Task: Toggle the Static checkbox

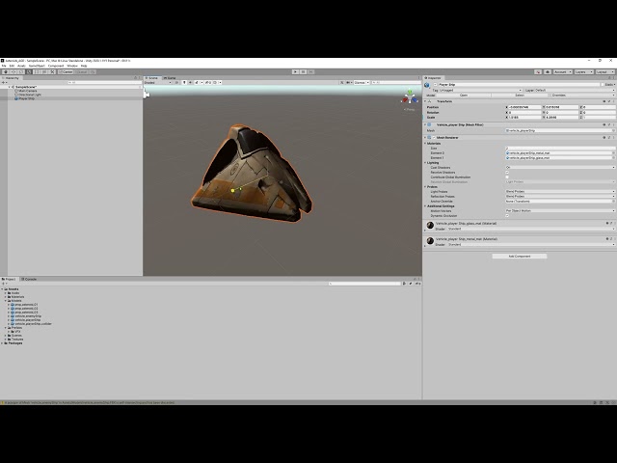Action: coord(603,85)
